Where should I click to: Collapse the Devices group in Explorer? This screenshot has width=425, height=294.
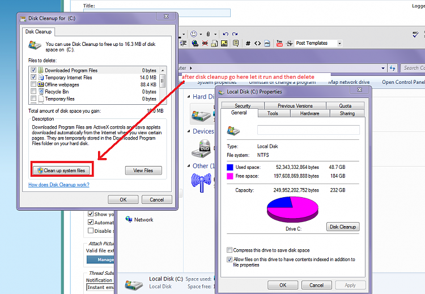pos(189,131)
